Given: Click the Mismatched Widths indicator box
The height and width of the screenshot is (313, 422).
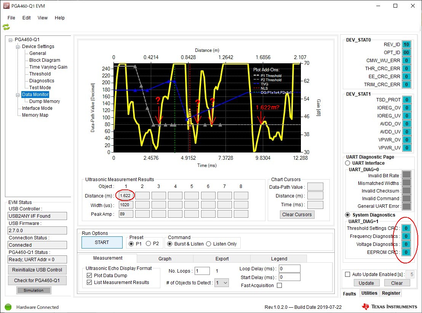Looking at the screenshot, I should 406,182.
